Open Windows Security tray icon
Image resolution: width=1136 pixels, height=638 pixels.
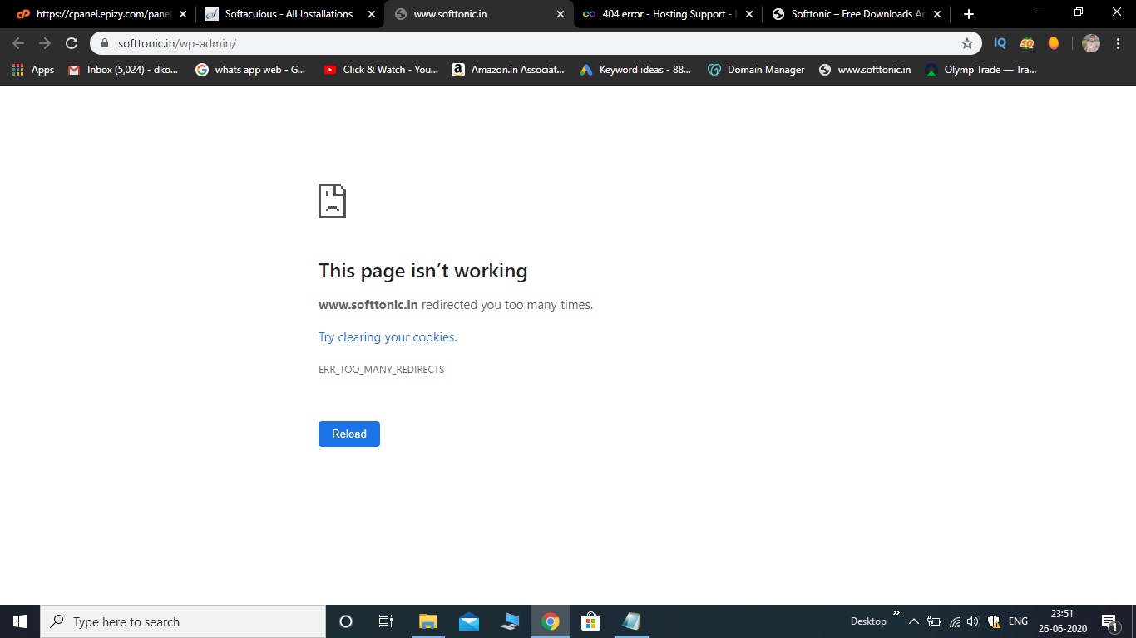(x=993, y=621)
